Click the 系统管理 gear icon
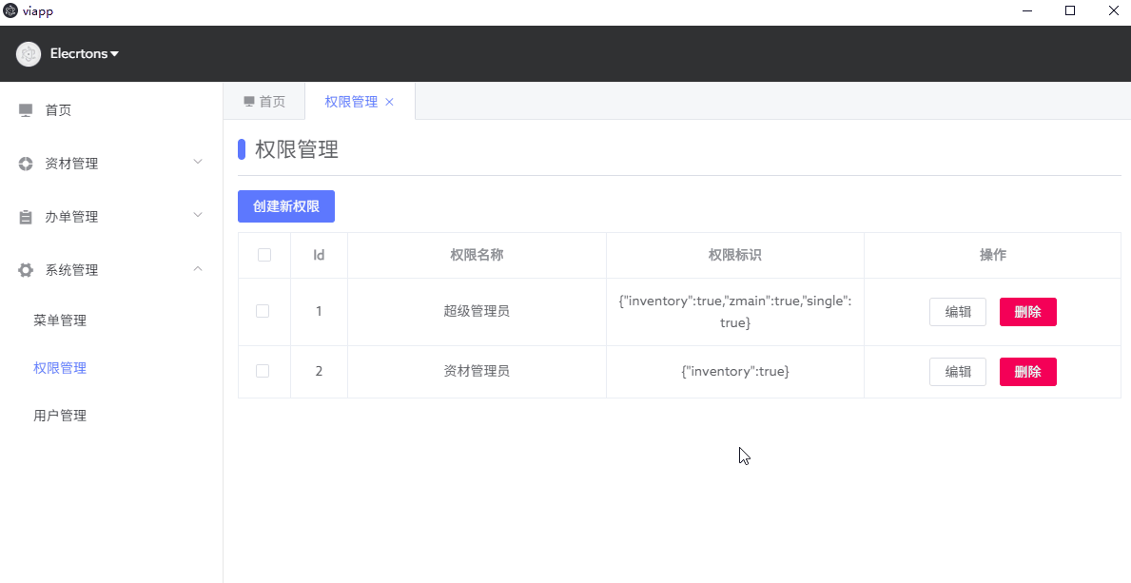Screen dimensions: 1131x583 point(25,269)
